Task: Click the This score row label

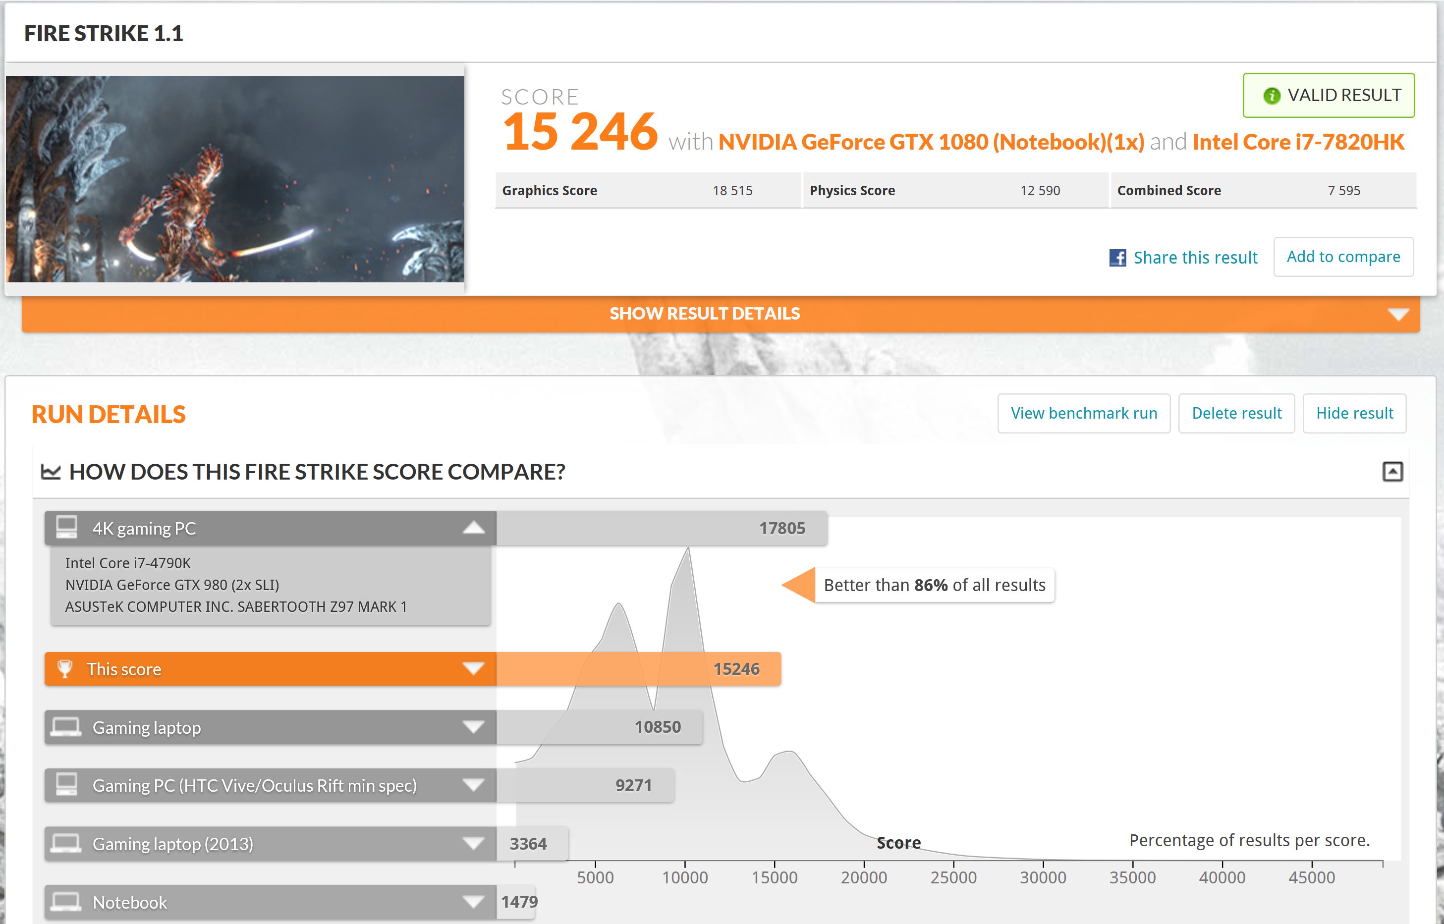Action: [x=123, y=669]
